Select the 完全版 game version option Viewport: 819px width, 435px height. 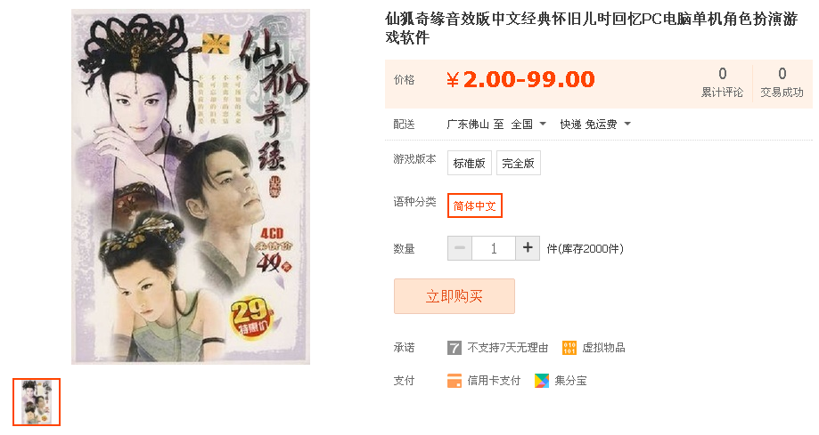[x=518, y=164]
